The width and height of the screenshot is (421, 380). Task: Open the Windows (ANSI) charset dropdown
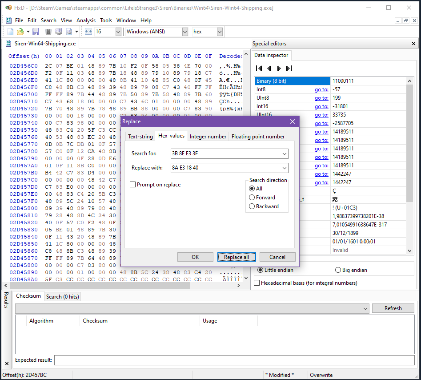tap(185, 32)
